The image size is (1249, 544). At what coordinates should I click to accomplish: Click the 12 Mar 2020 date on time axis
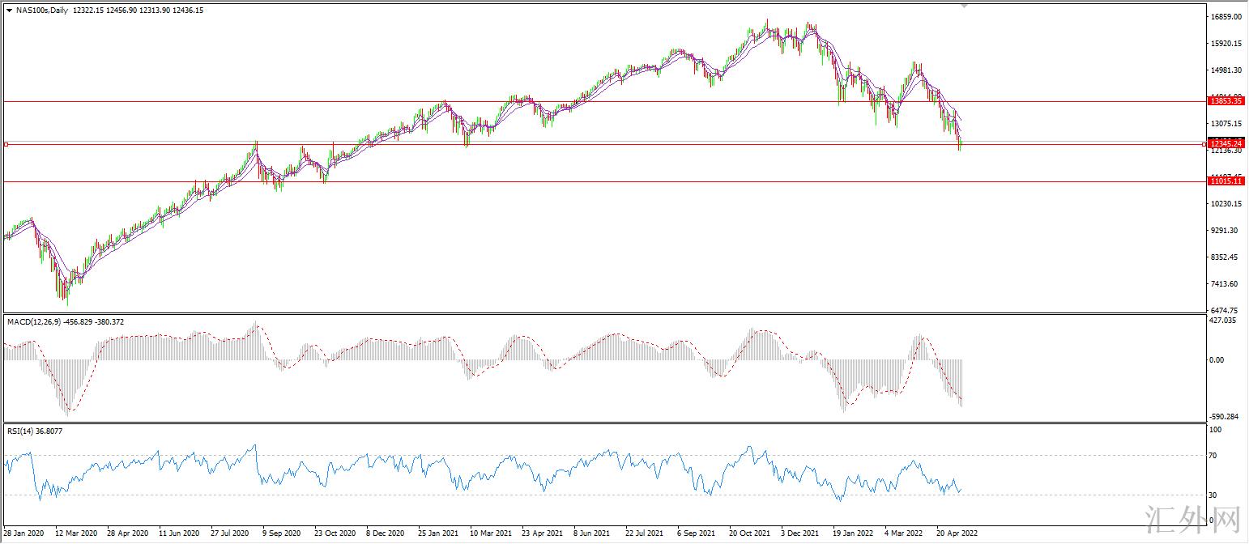[76, 533]
